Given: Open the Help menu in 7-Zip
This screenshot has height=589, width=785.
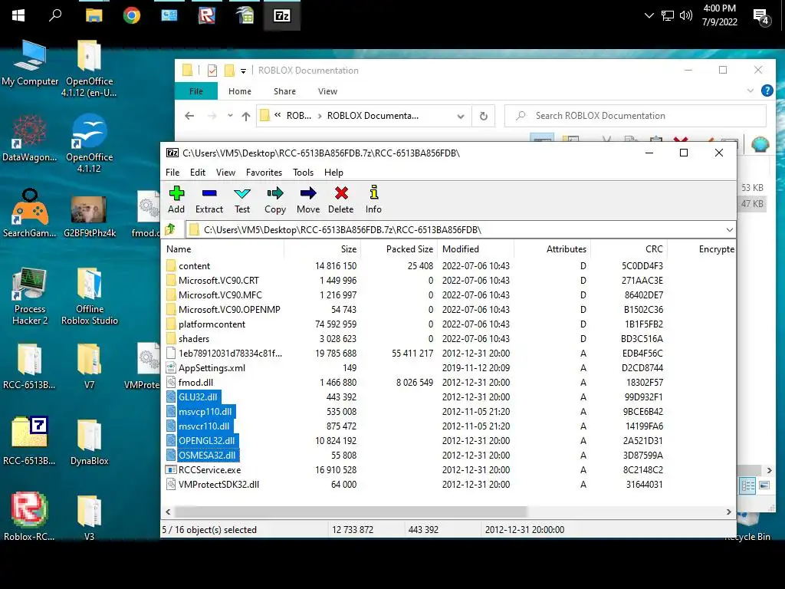Looking at the screenshot, I should (333, 173).
